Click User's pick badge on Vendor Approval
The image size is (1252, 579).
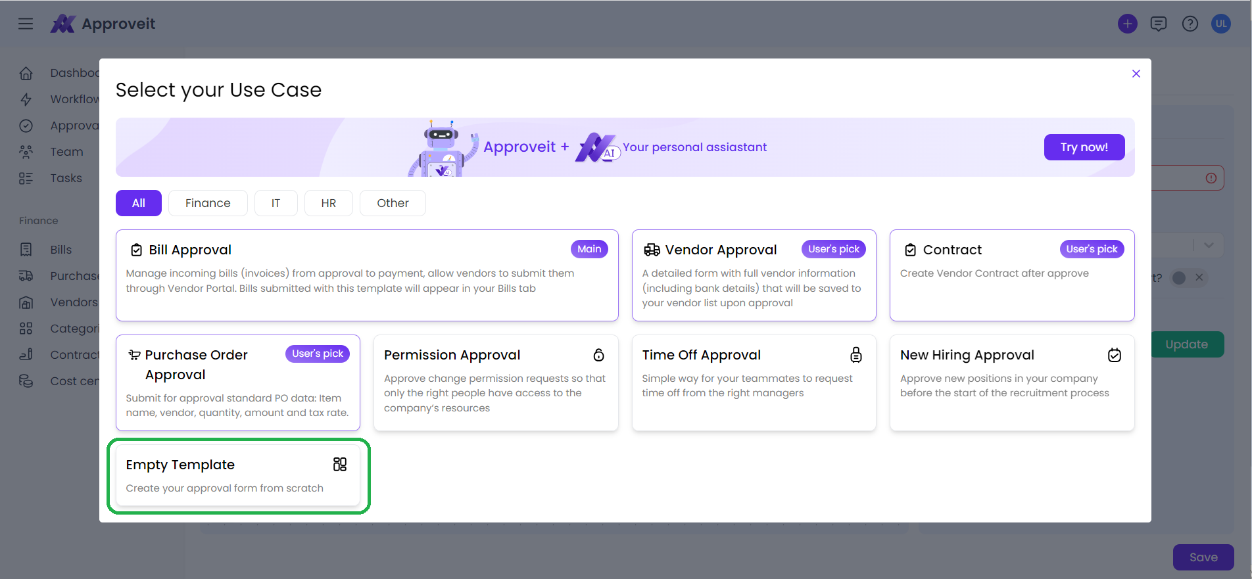834,249
